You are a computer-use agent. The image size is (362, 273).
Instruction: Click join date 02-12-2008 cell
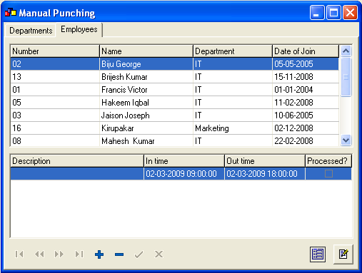pos(306,128)
